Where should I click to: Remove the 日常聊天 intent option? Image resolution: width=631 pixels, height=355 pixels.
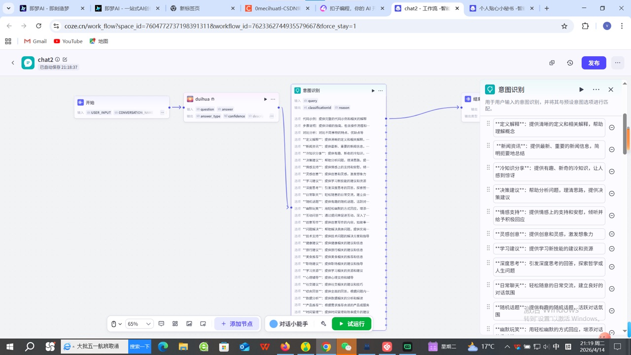point(612,289)
